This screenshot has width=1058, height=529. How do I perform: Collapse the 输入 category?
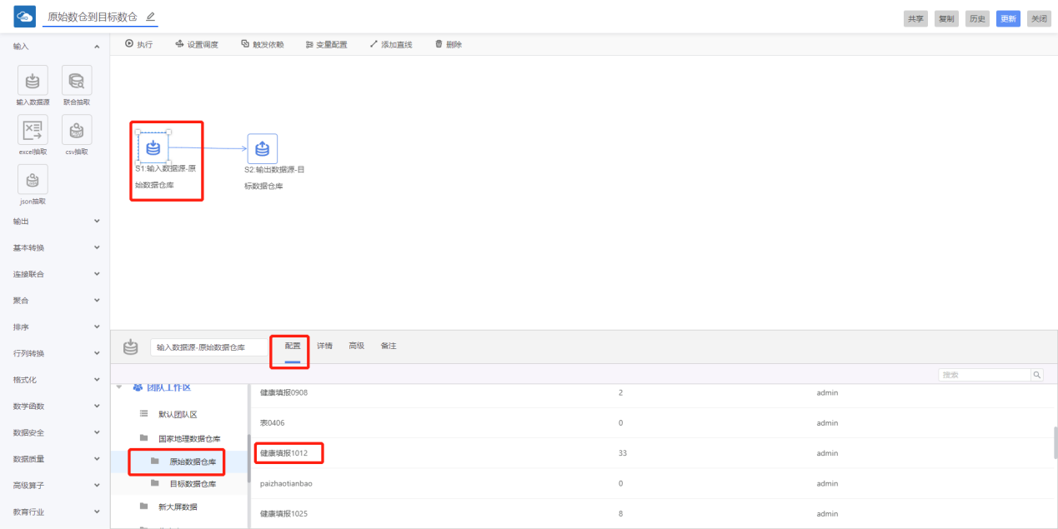point(97,47)
